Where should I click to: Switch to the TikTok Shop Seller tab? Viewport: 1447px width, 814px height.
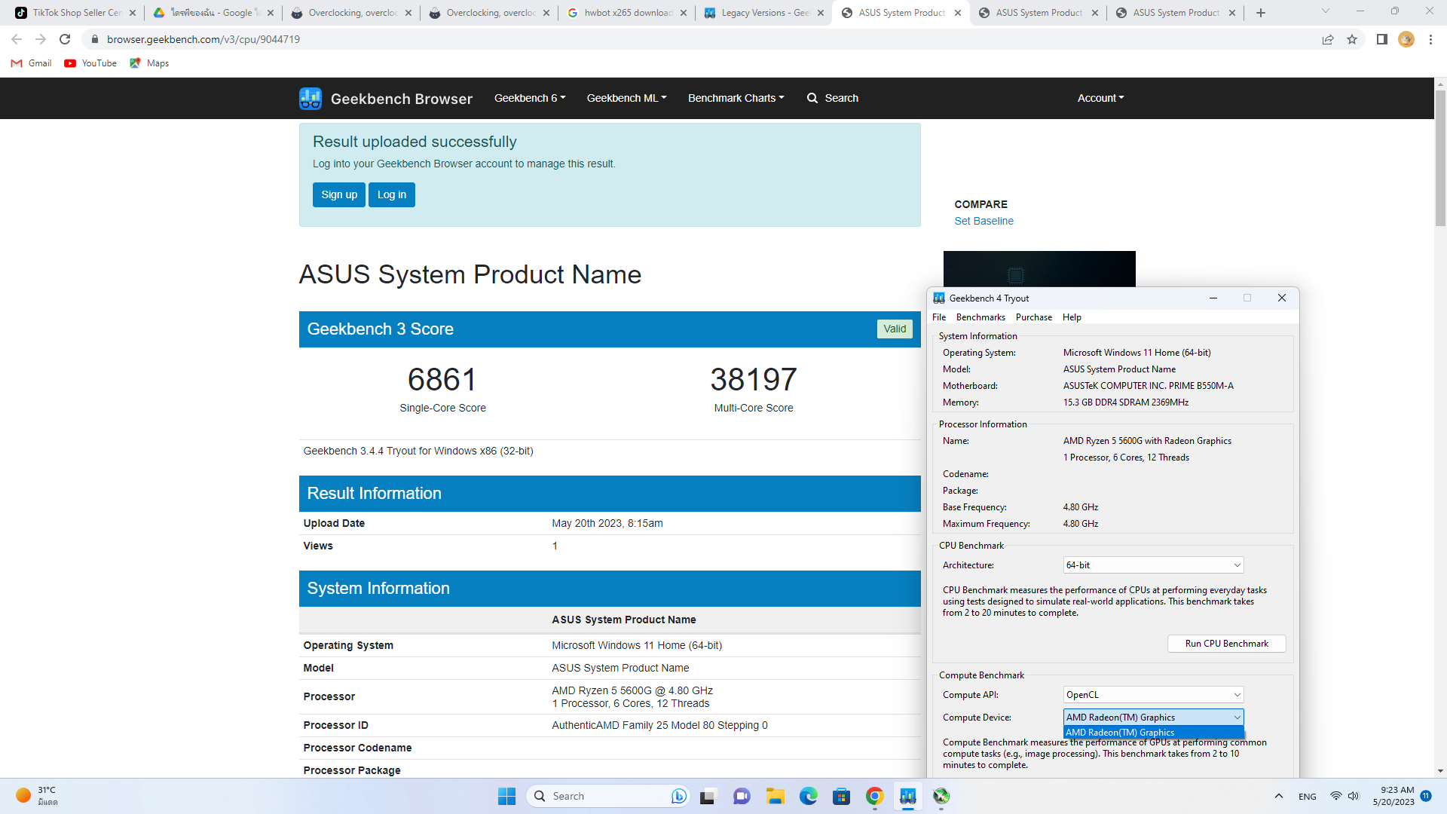pyautogui.click(x=75, y=13)
